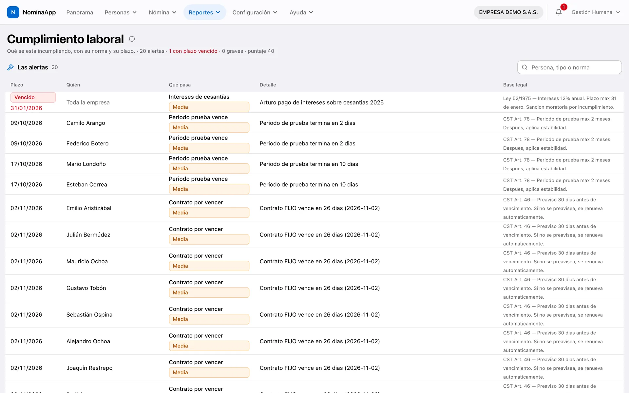Select Joaquín Restrepo row name
The width and height of the screenshot is (629, 393).
click(89, 368)
